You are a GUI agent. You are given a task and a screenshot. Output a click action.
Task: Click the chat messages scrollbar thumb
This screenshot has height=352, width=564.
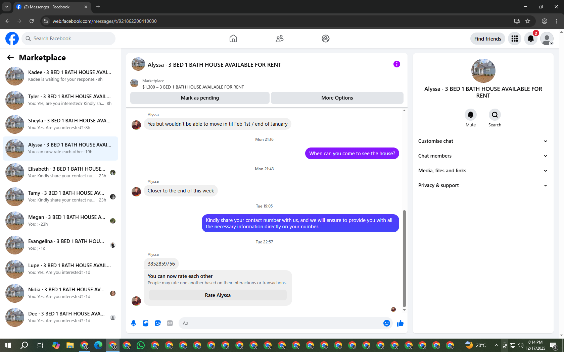click(x=404, y=258)
